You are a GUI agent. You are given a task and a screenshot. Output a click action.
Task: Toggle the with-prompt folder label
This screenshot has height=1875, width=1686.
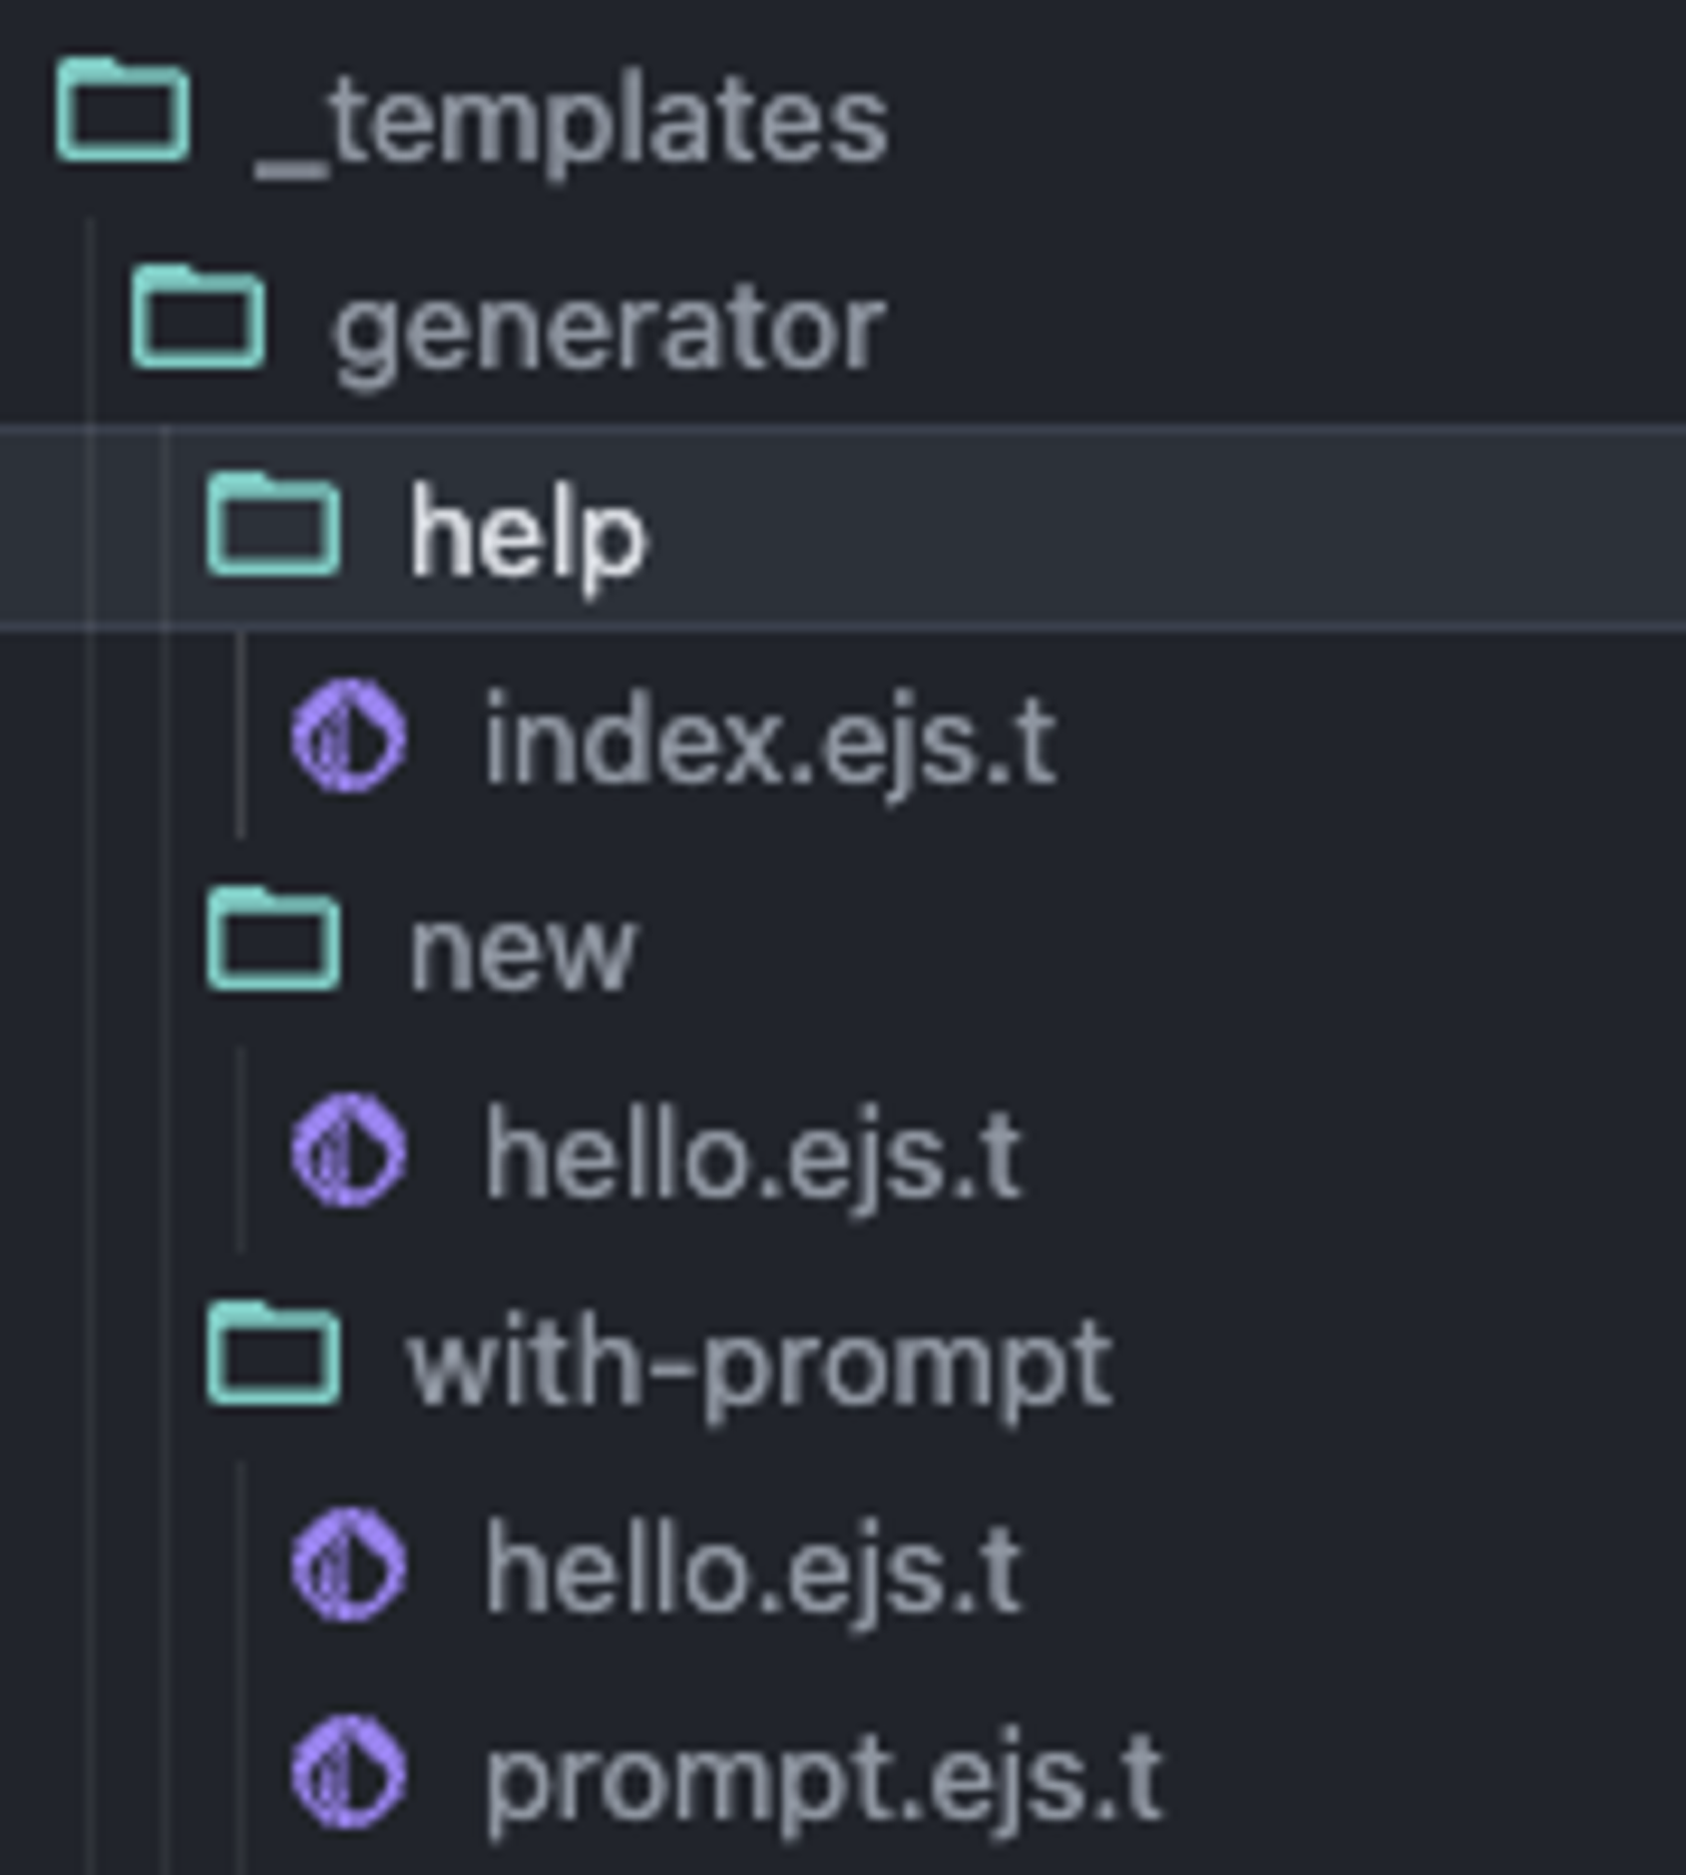point(760,1364)
